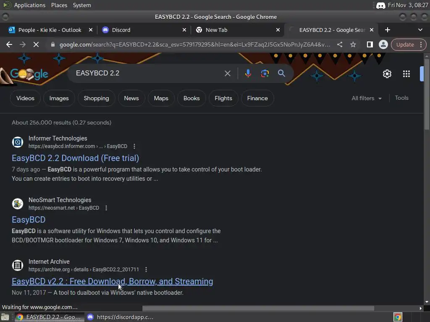Go back to the previous page
The width and height of the screenshot is (430, 322).
pyautogui.click(x=9, y=44)
